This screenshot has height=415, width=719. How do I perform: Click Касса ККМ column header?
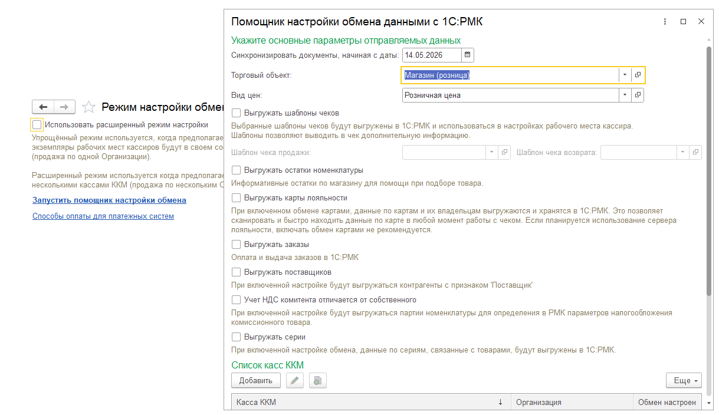point(371,403)
